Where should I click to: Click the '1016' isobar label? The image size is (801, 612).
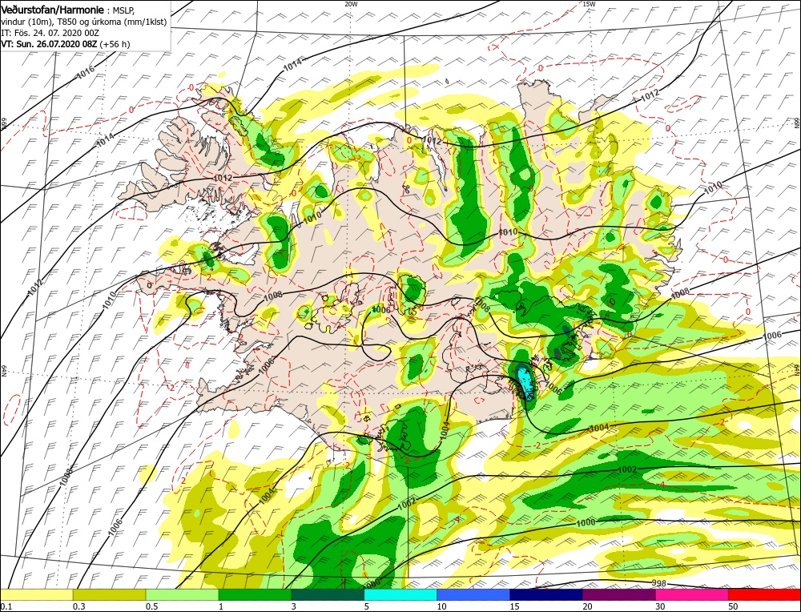click(86, 72)
